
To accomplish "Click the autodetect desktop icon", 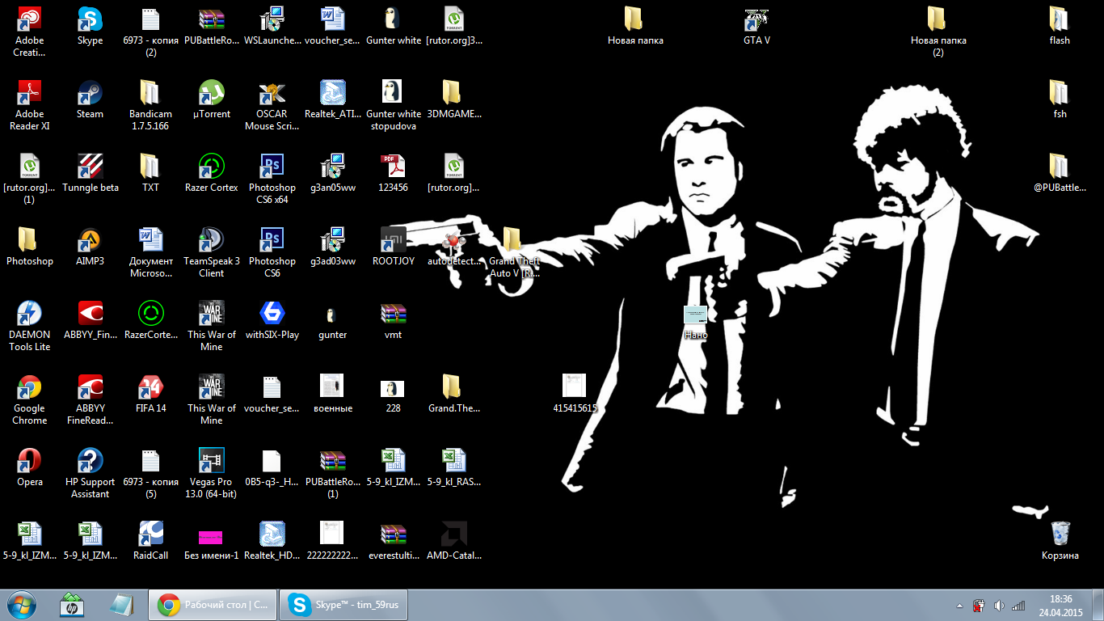I will click(454, 247).
